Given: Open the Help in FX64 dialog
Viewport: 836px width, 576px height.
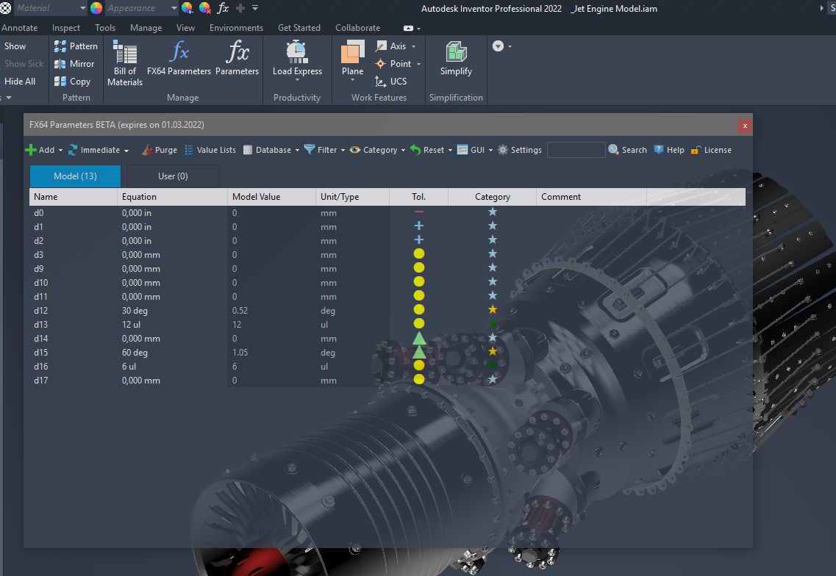Looking at the screenshot, I should point(669,151).
